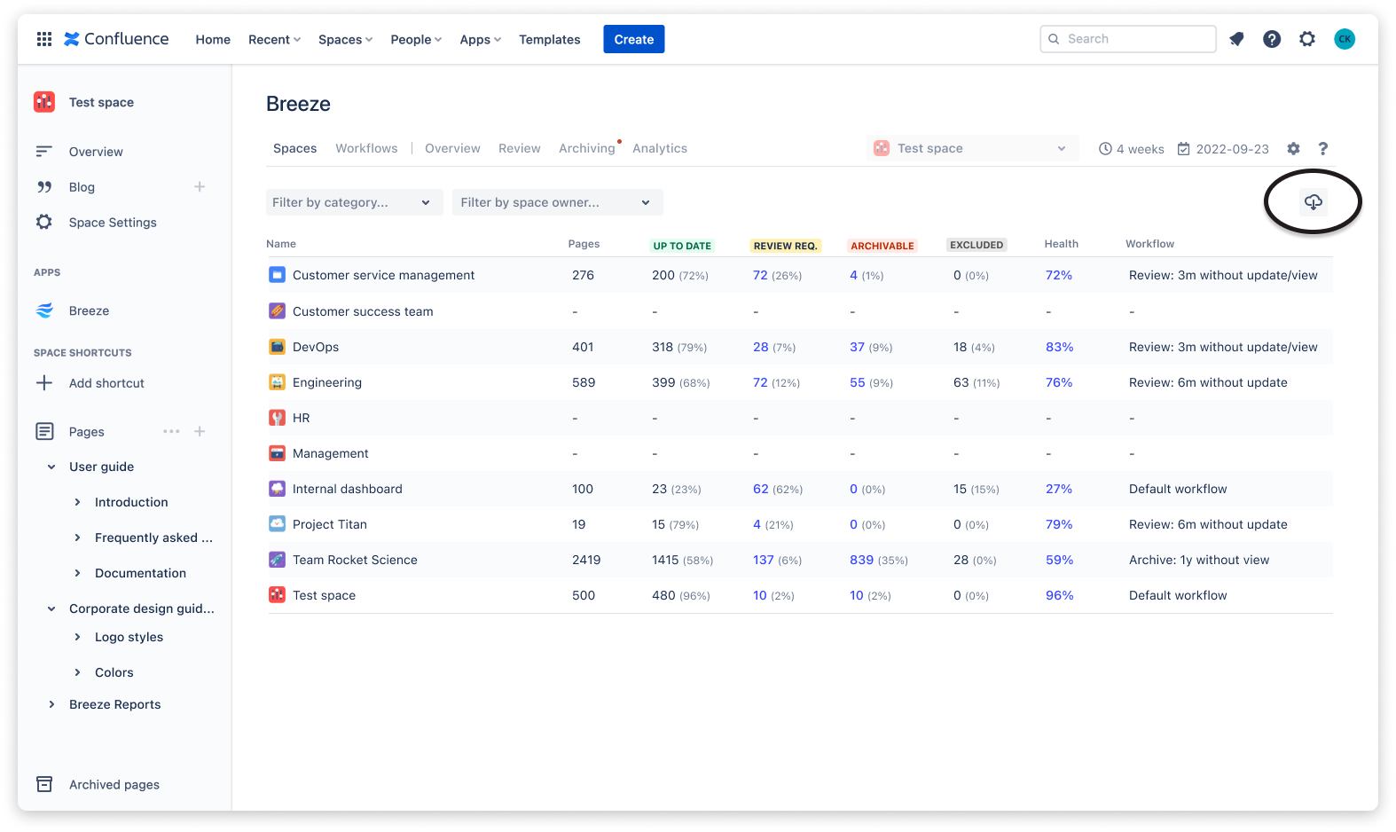Switch to the Archiving tab

pyautogui.click(x=587, y=148)
